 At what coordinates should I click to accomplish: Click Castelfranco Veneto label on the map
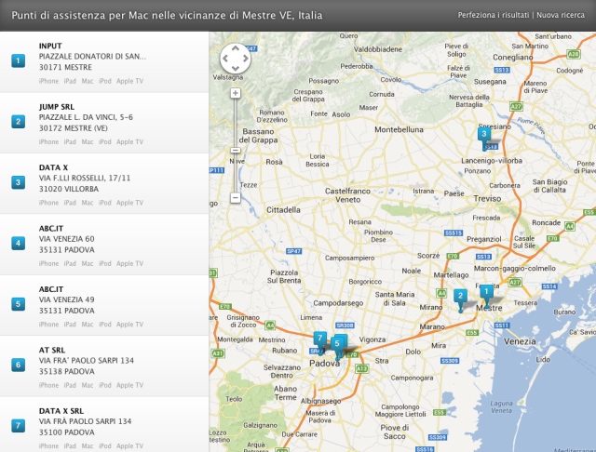347,195
